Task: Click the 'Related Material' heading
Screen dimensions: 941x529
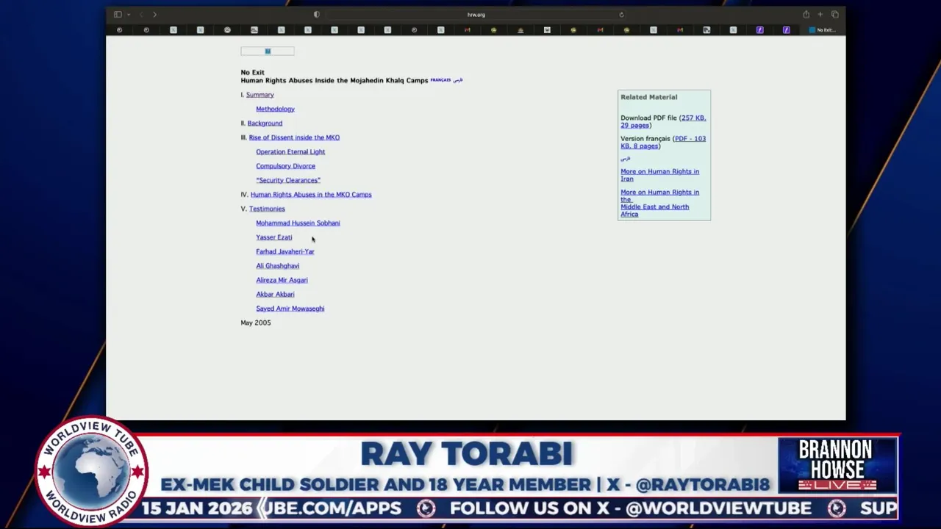Action: click(648, 97)
